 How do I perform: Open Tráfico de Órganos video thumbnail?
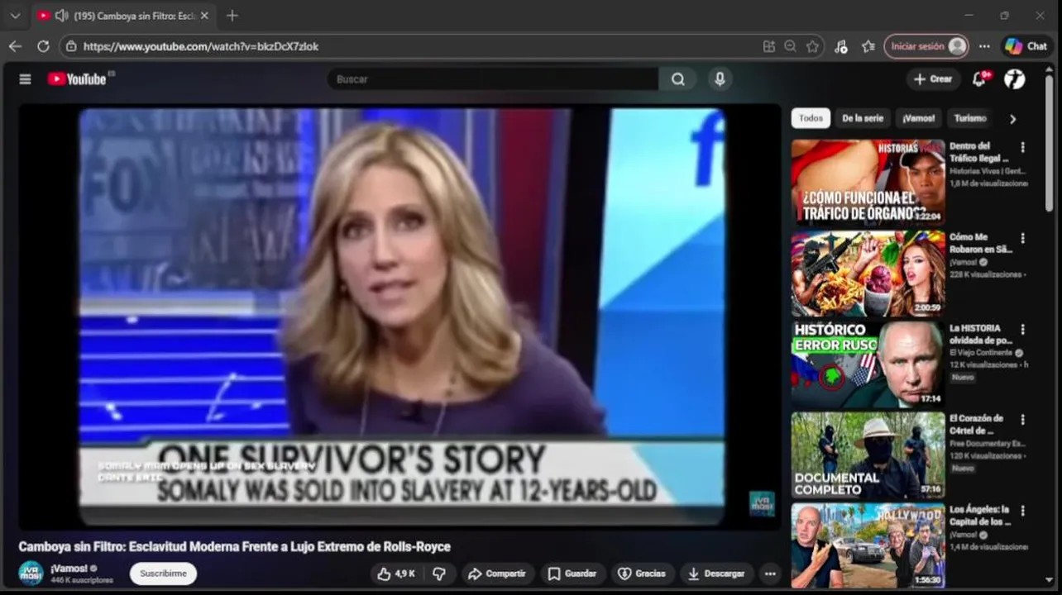tap(868, 182)
